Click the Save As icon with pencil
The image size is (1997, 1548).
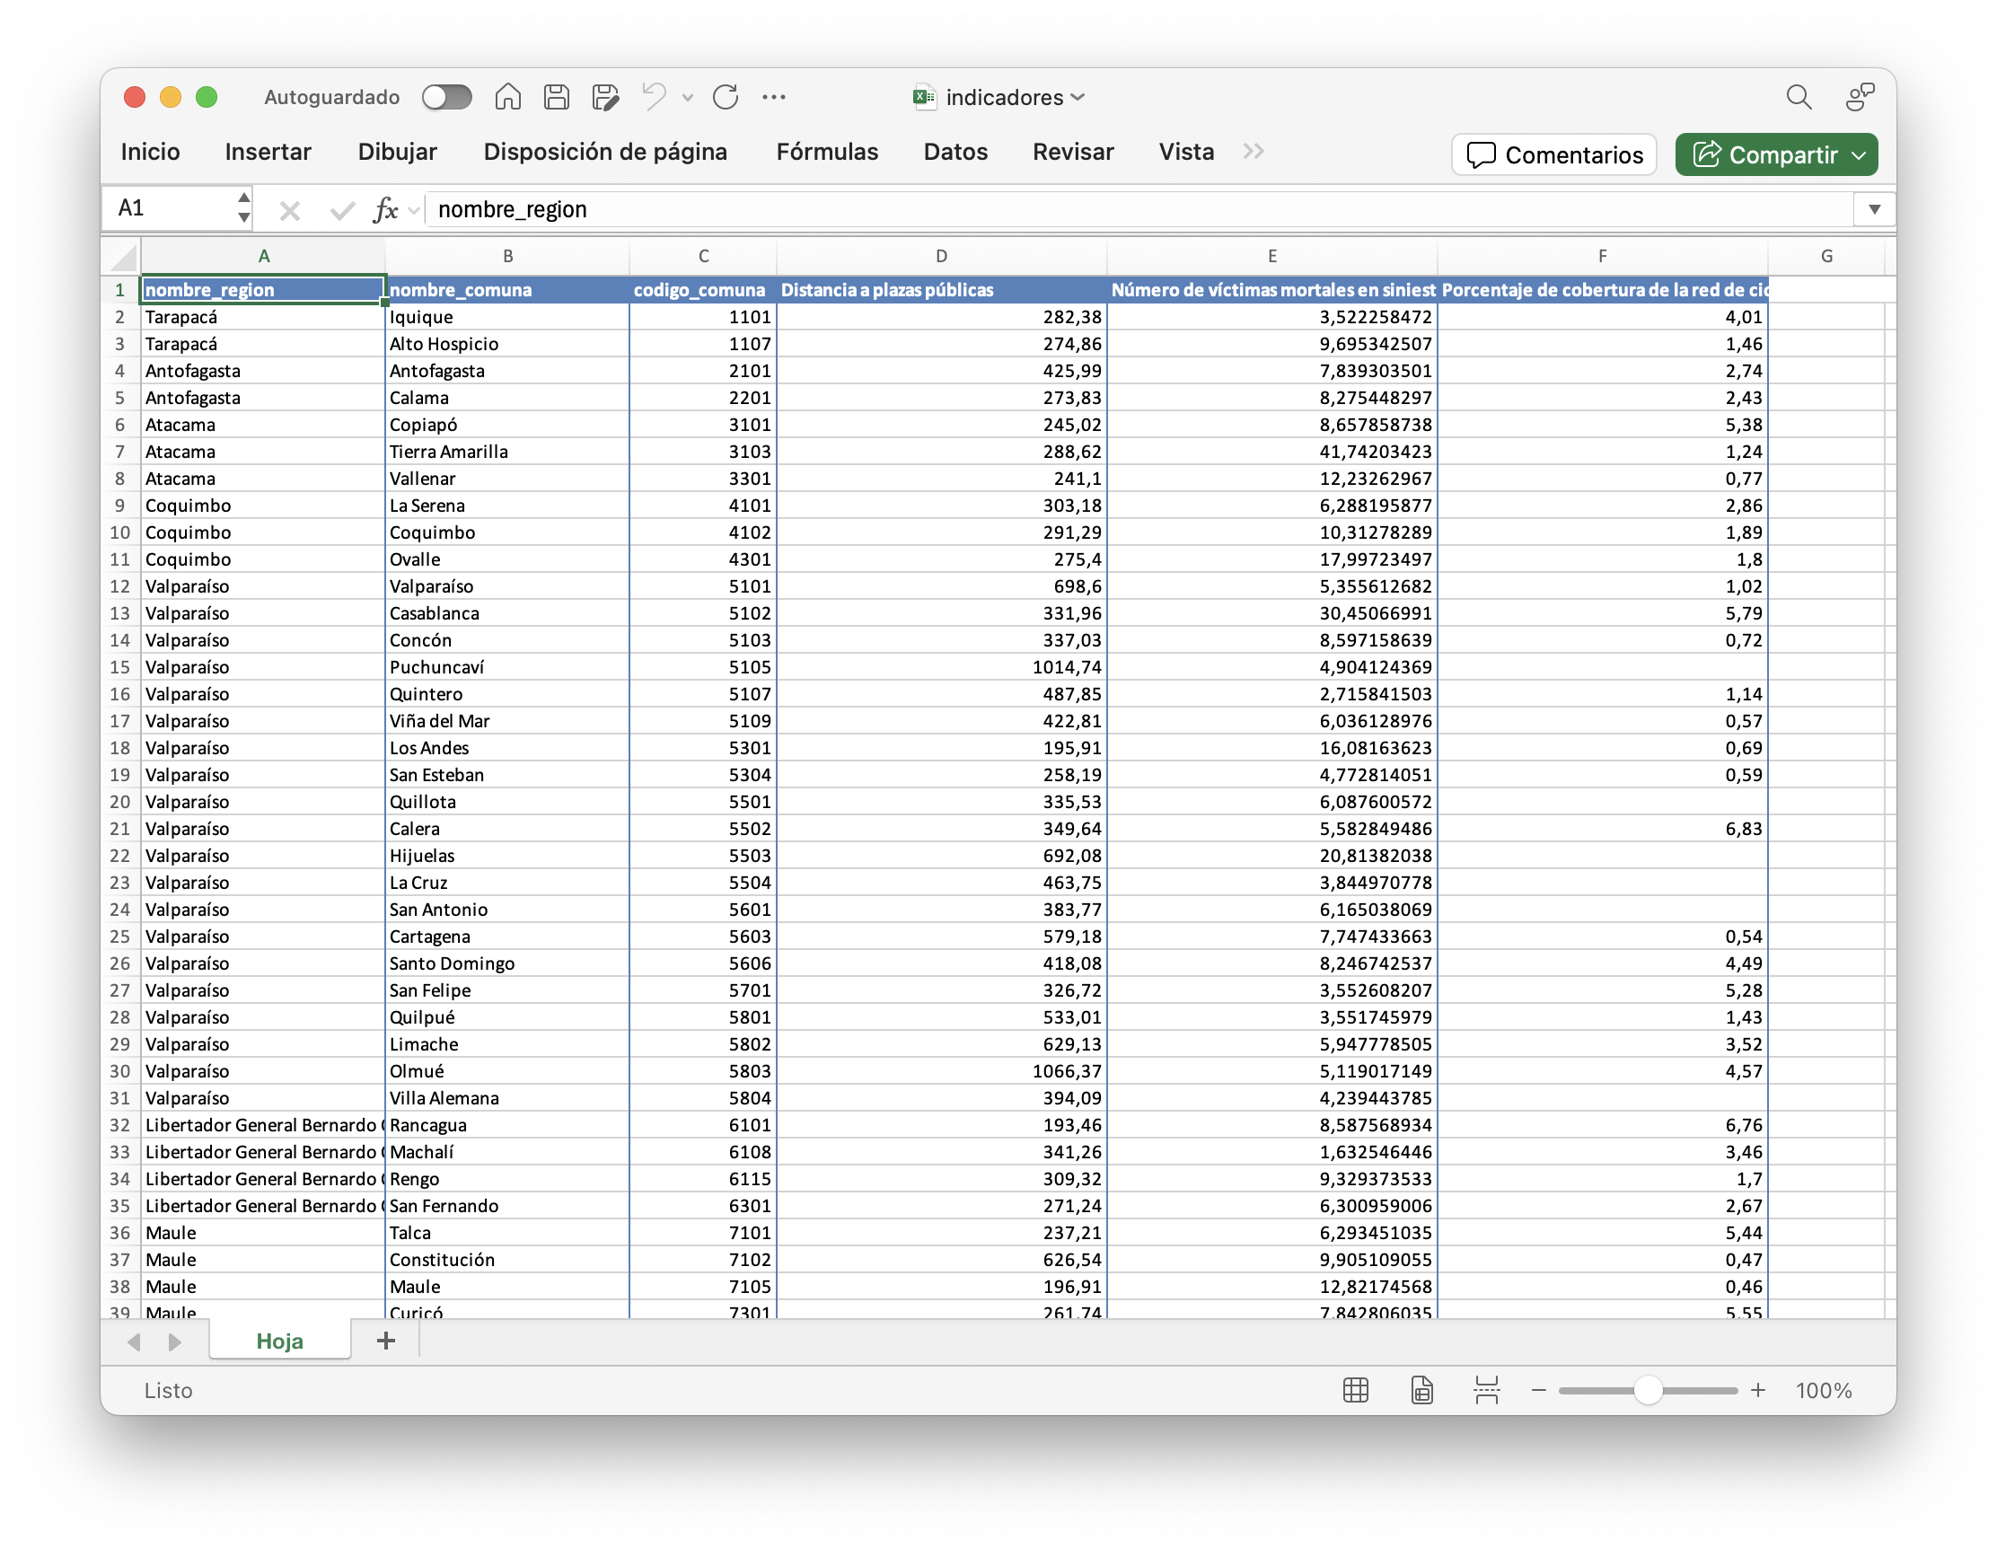point(604,97)
